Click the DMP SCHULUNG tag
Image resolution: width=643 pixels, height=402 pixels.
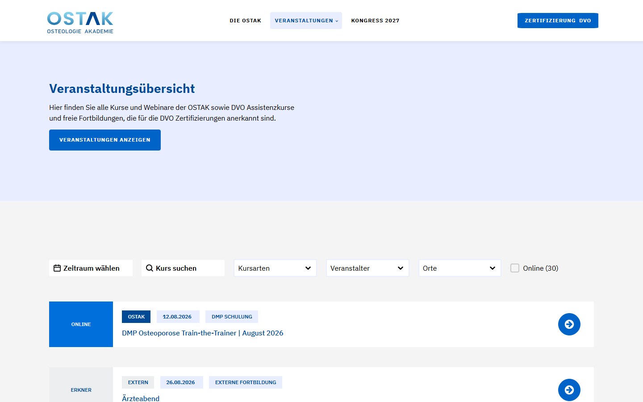pyautogui.click(x=232, y=317)
